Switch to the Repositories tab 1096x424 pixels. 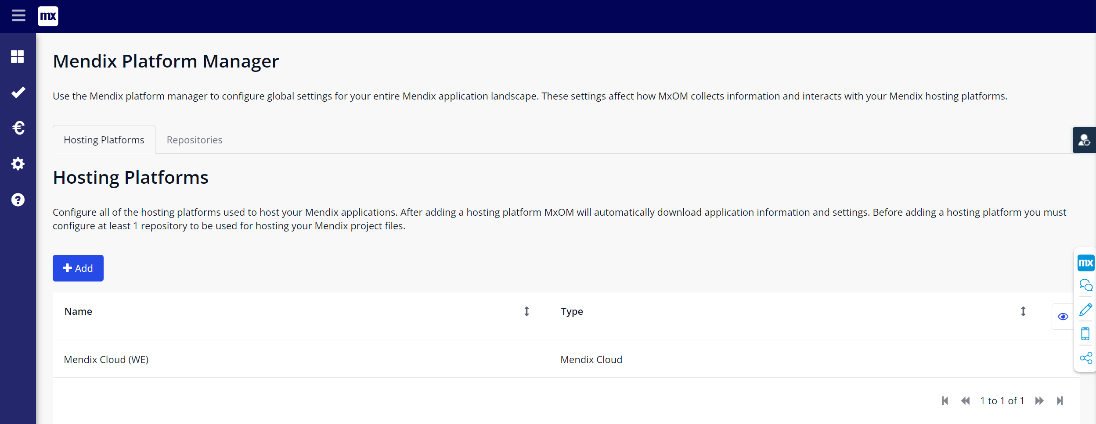(195, 140)
